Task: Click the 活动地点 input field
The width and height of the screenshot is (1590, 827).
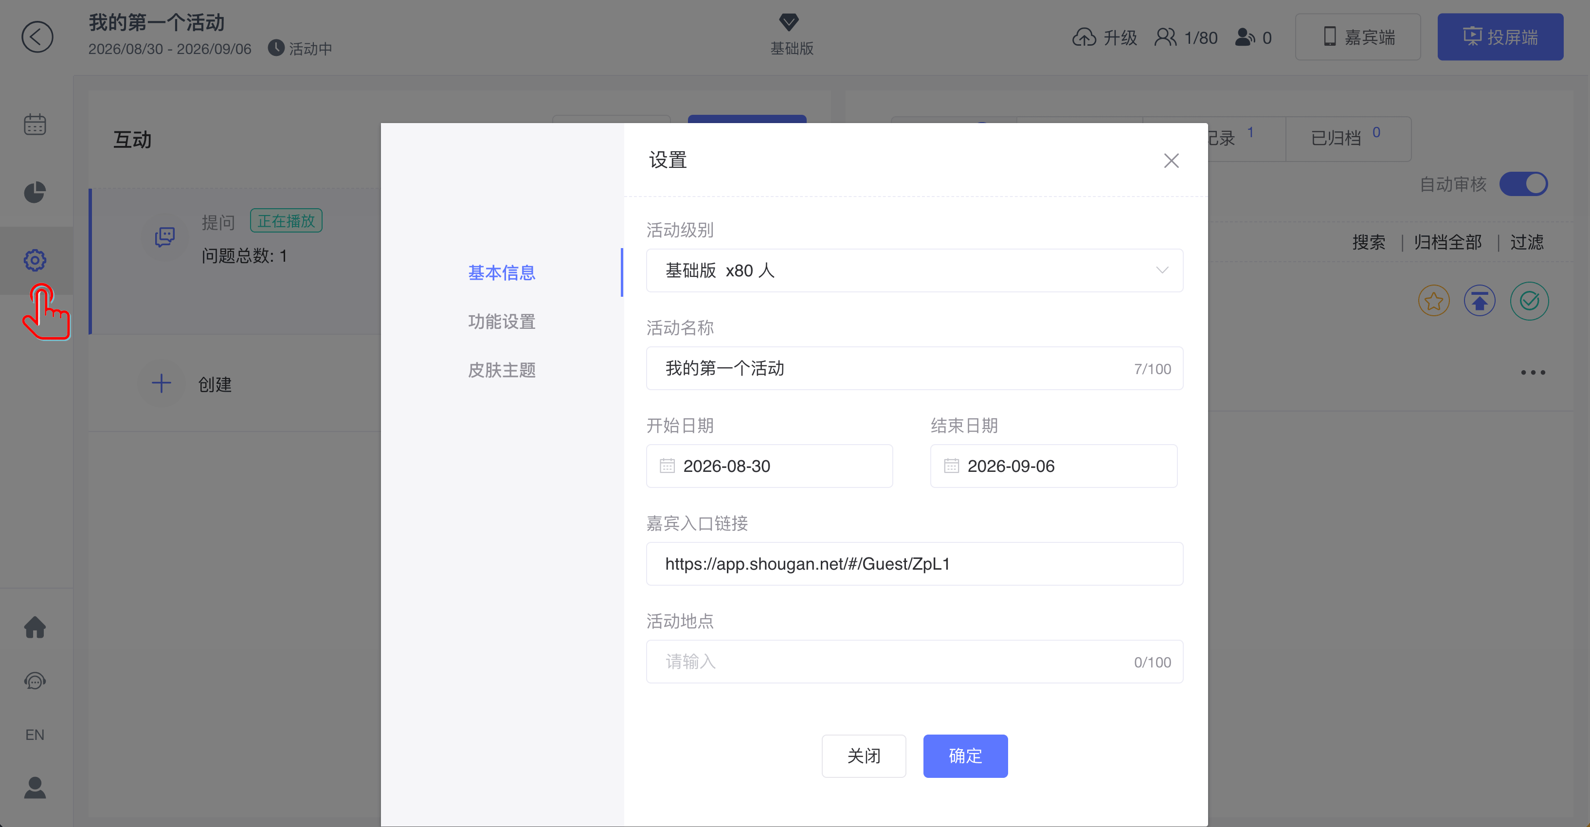Action: pyautogui.click(x=914, y=662)
